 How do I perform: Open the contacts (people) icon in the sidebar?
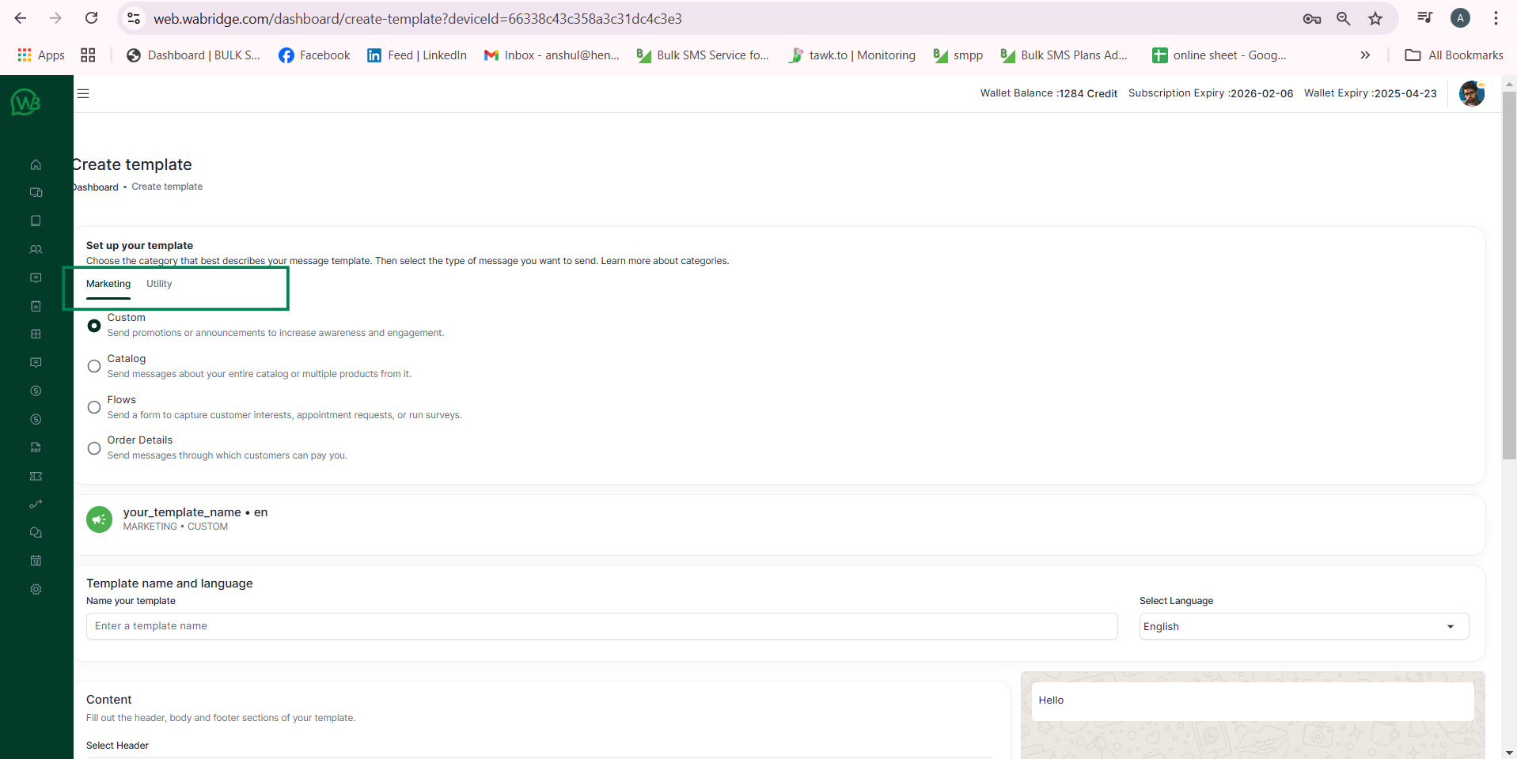pyautogui.click(x=36, y=249)
